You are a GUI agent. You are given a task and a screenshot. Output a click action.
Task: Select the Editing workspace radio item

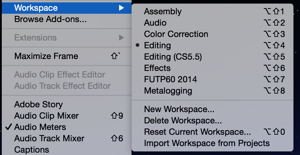pos(212,45)
